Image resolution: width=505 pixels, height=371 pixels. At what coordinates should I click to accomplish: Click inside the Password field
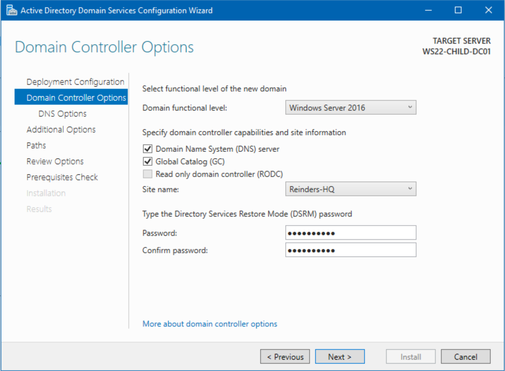350,232
